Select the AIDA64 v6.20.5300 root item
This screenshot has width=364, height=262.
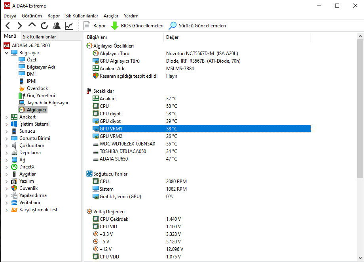point(27,45)
